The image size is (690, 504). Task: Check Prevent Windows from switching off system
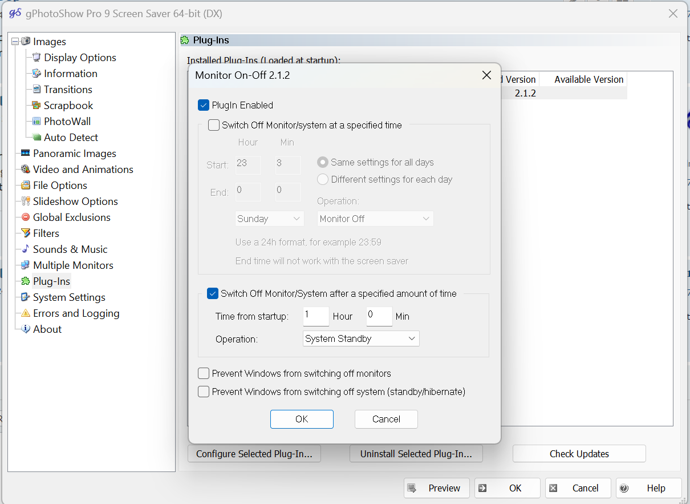(x=204, y=392)
